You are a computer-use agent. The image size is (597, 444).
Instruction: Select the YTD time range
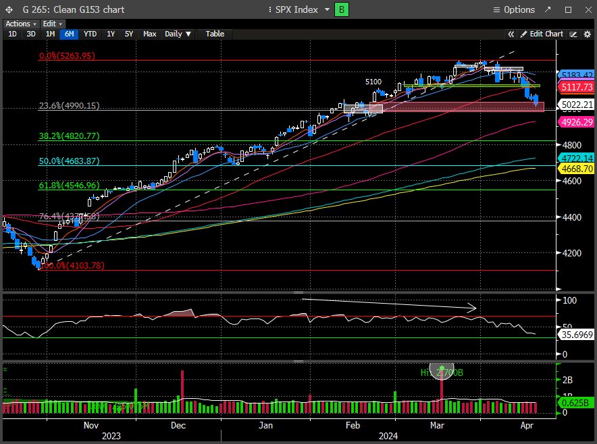[90, 34]
